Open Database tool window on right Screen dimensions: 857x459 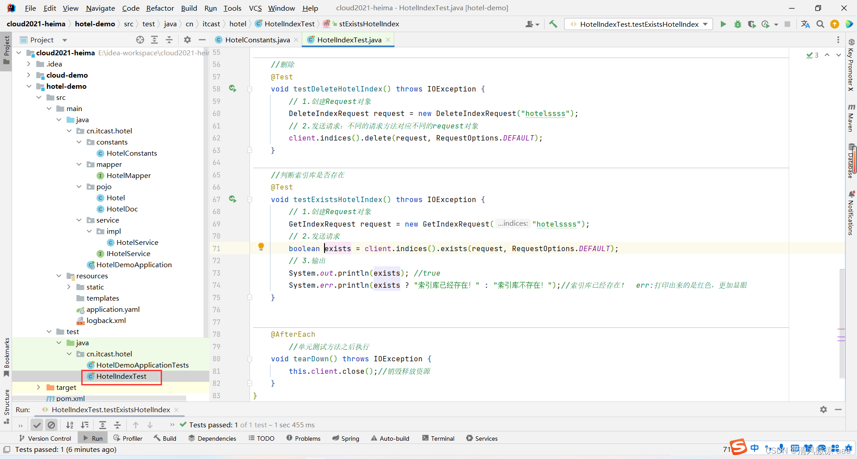click(851, 161)
